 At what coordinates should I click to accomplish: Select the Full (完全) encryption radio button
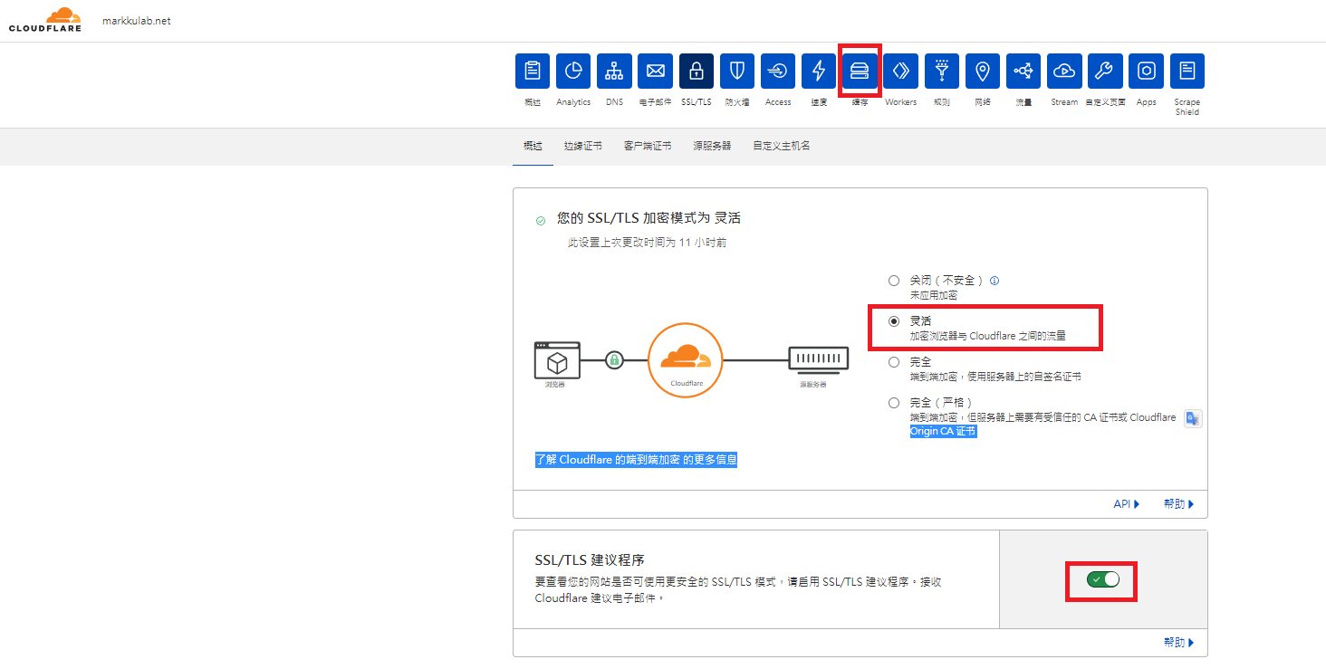(894, 362)
